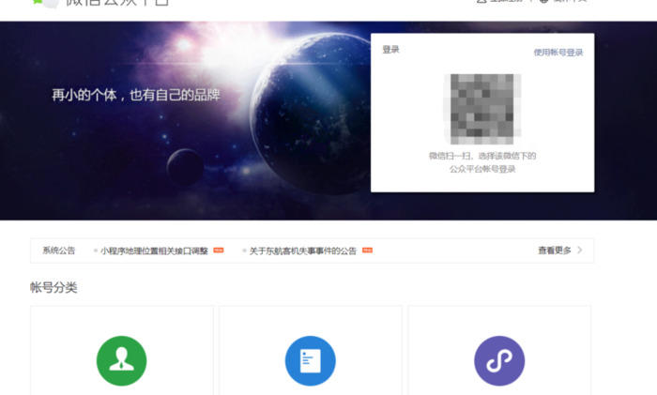Open the 关于东航客机失事事件的公告 announcement
Screen dimensions: 657x395
[x=303, y=251]
